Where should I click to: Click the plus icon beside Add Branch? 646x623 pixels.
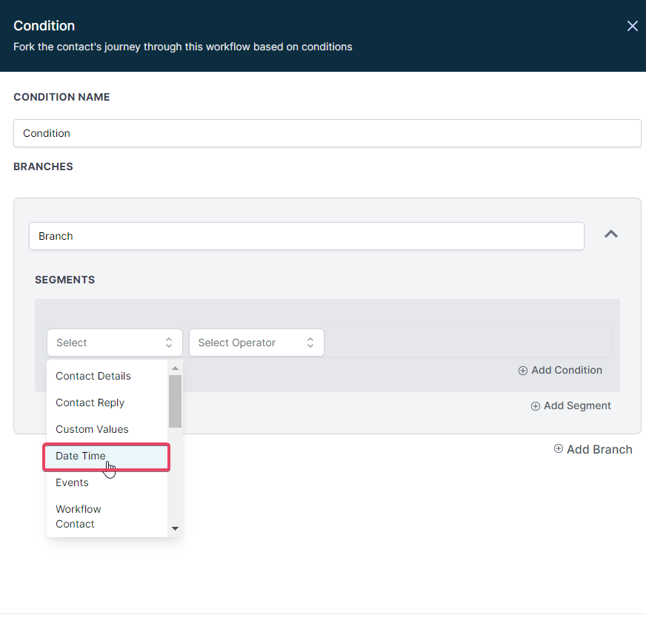(559, 448)
